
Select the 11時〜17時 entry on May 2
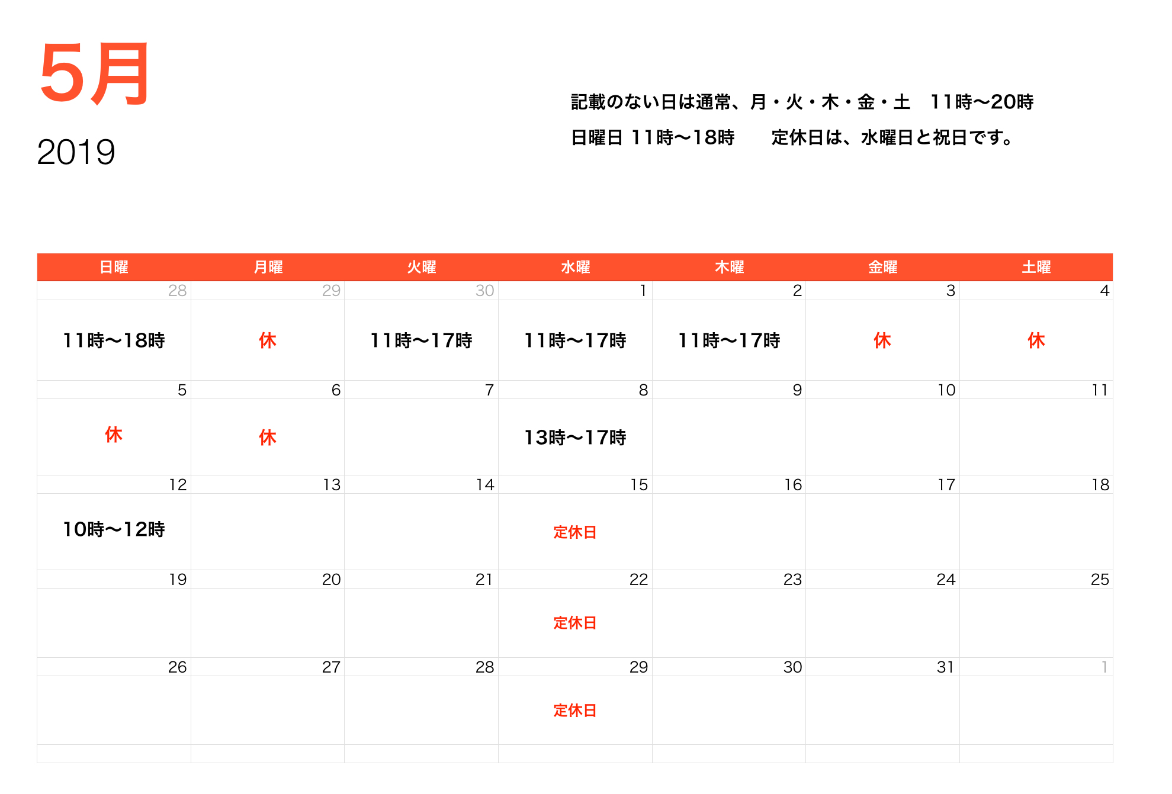[729, 340]
